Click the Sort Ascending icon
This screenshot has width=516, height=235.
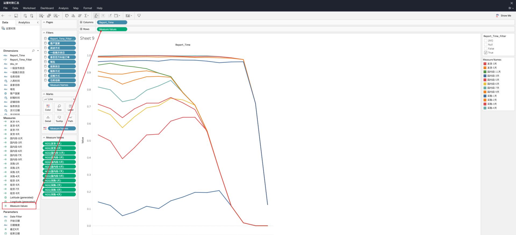point(73,16)
